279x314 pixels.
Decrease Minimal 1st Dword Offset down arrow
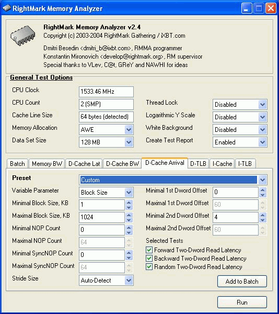(x=263, y=195)
